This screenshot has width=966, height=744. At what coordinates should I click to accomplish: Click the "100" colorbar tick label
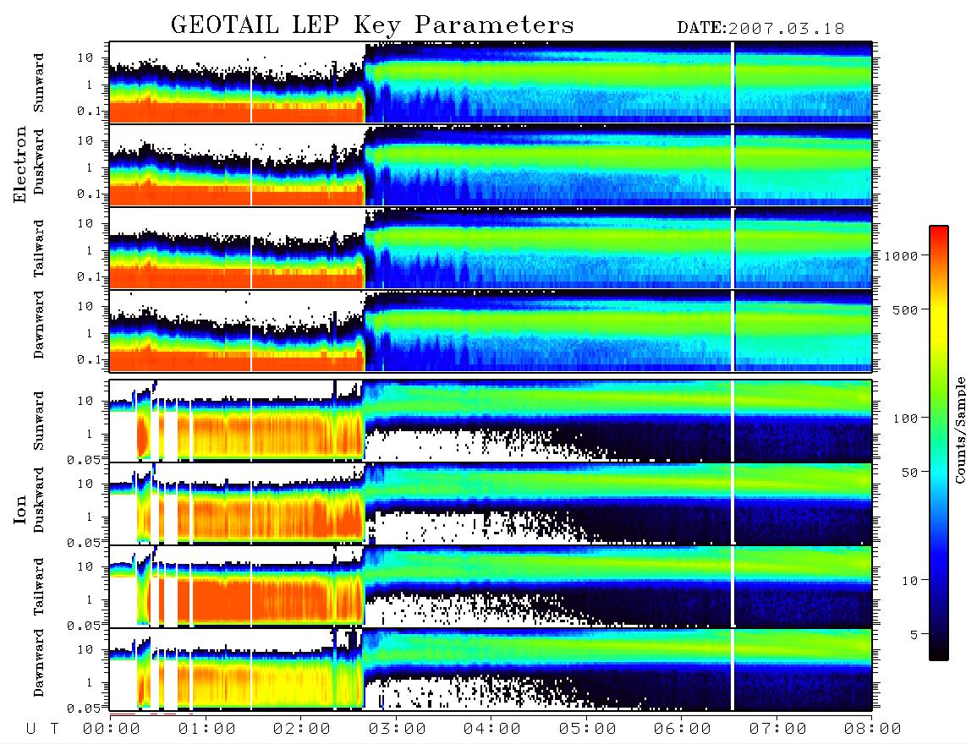click(x=906, y=418)
